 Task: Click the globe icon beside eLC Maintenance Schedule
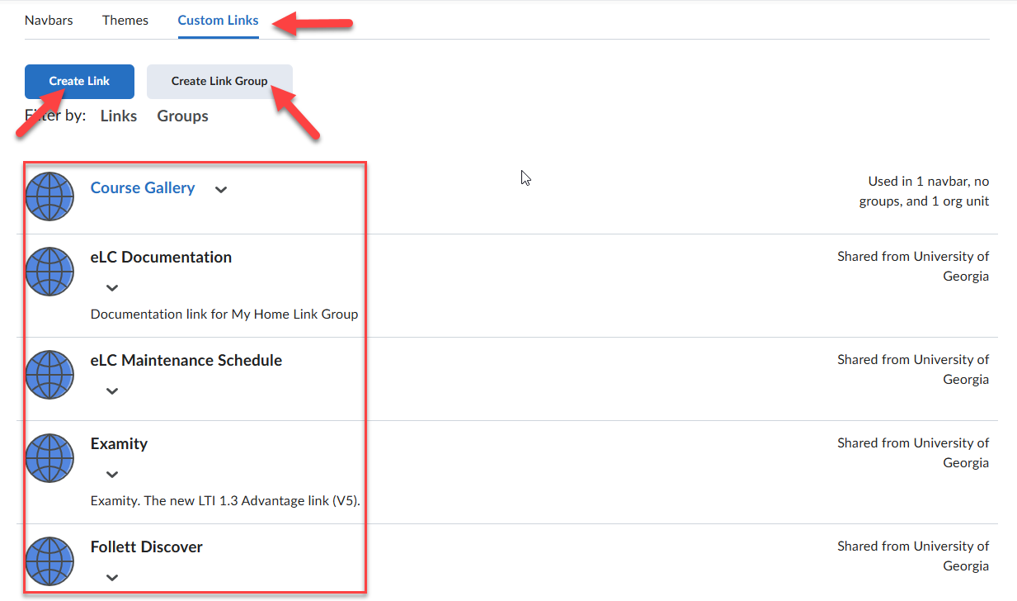[x=49, y=375]
